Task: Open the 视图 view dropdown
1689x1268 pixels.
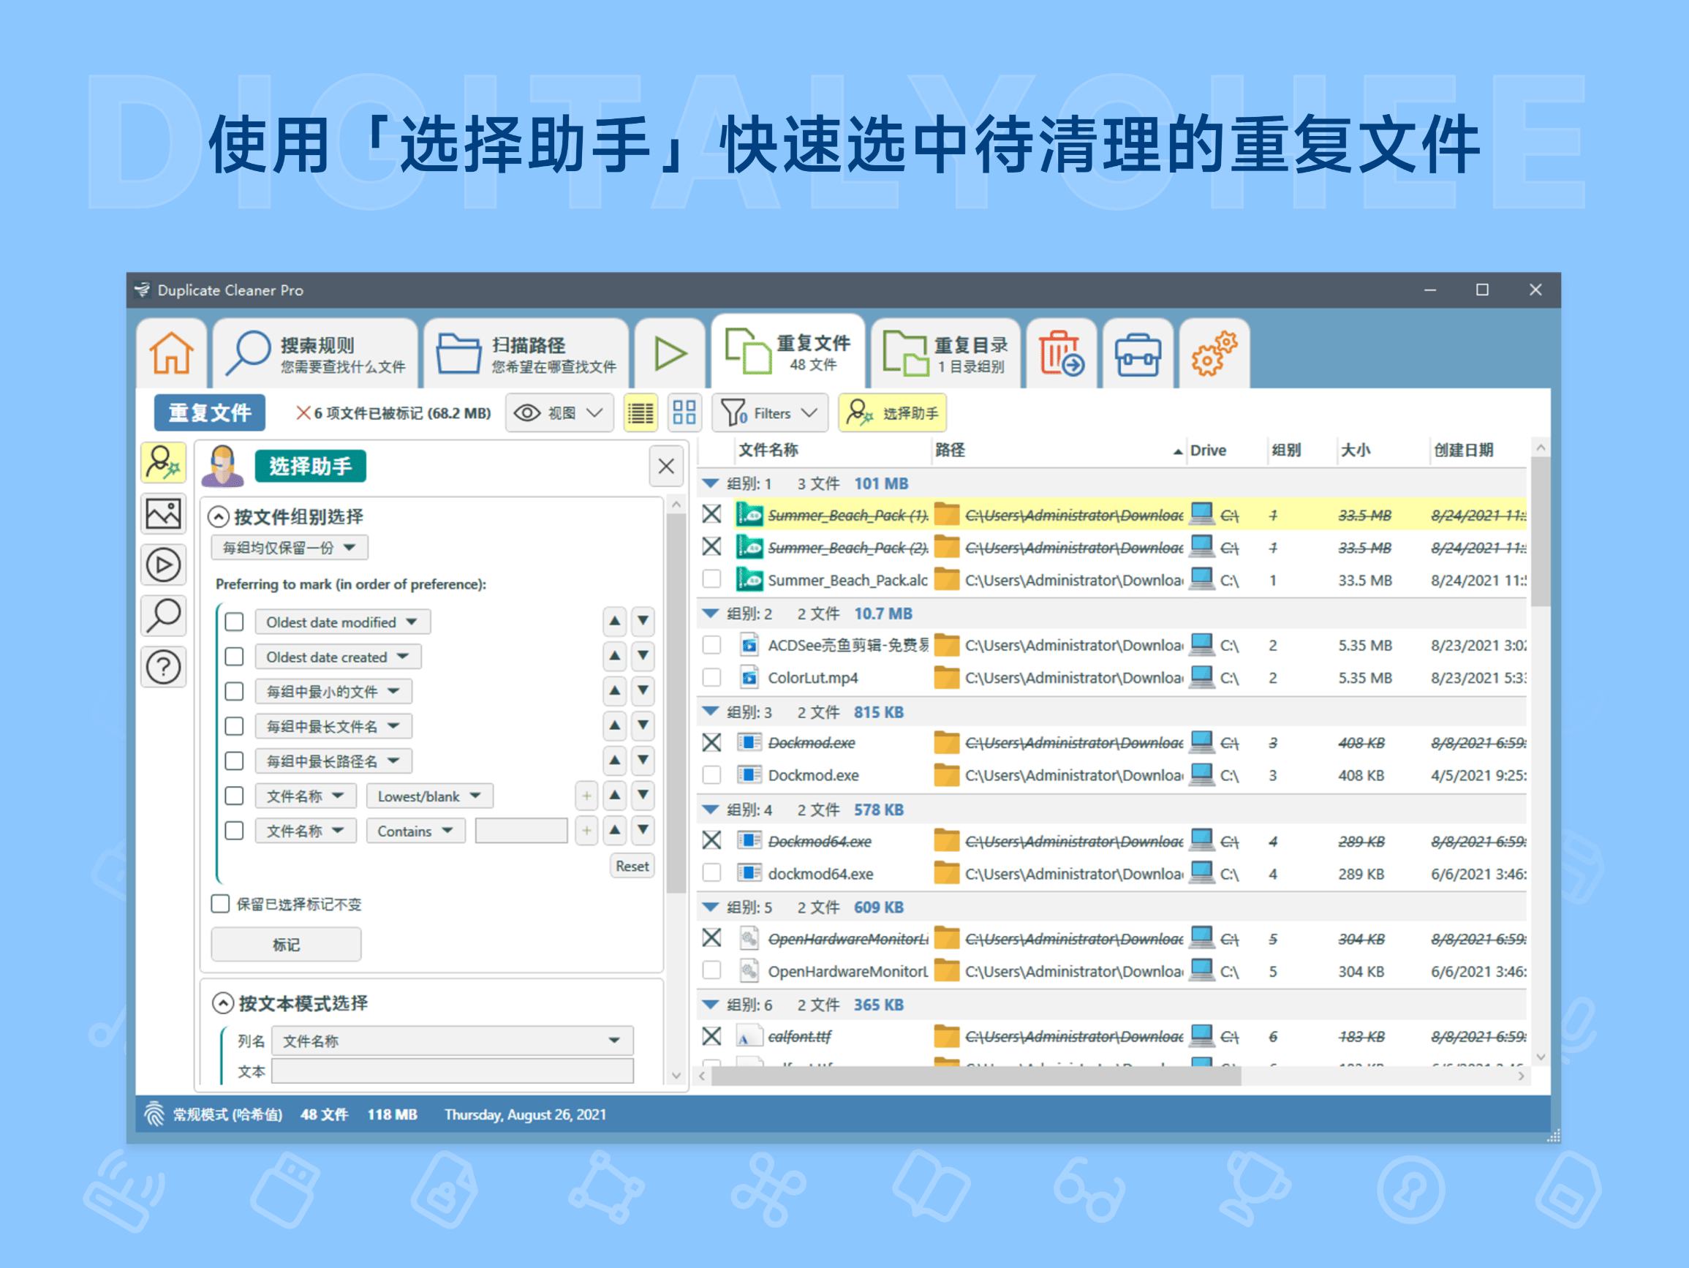Action: [x=559, y=413]
